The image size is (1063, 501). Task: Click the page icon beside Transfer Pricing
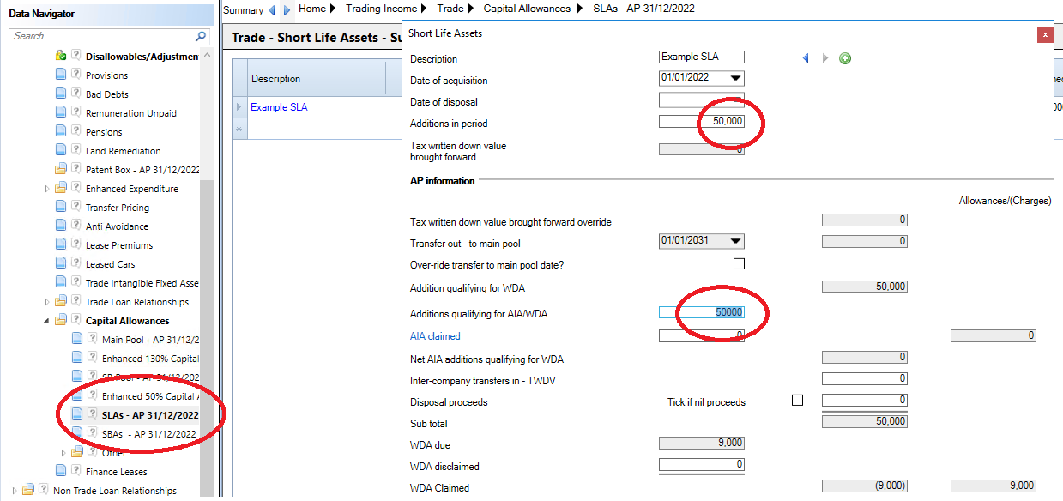tap(61, 208)
